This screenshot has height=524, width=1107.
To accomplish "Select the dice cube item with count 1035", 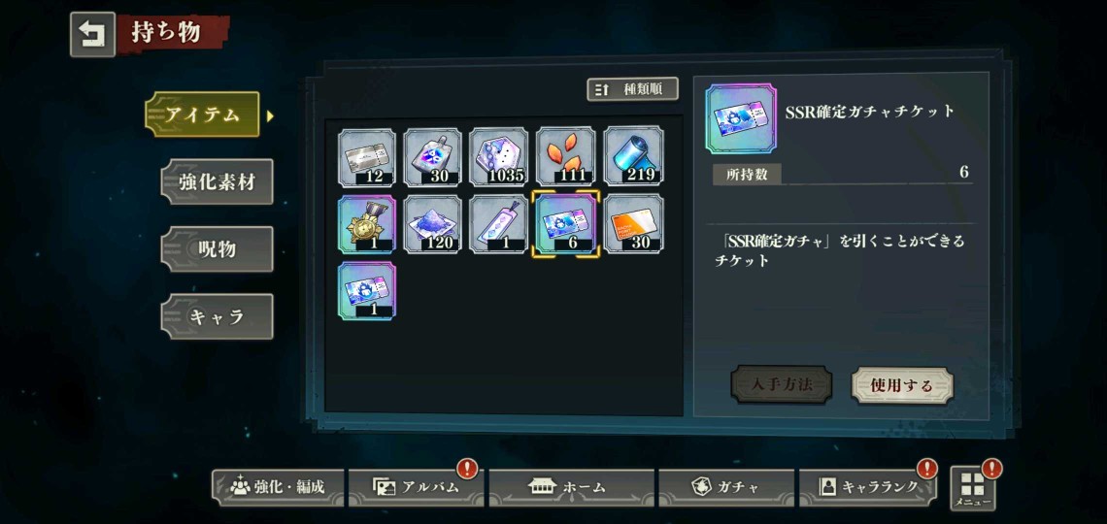I will (498, 156).
